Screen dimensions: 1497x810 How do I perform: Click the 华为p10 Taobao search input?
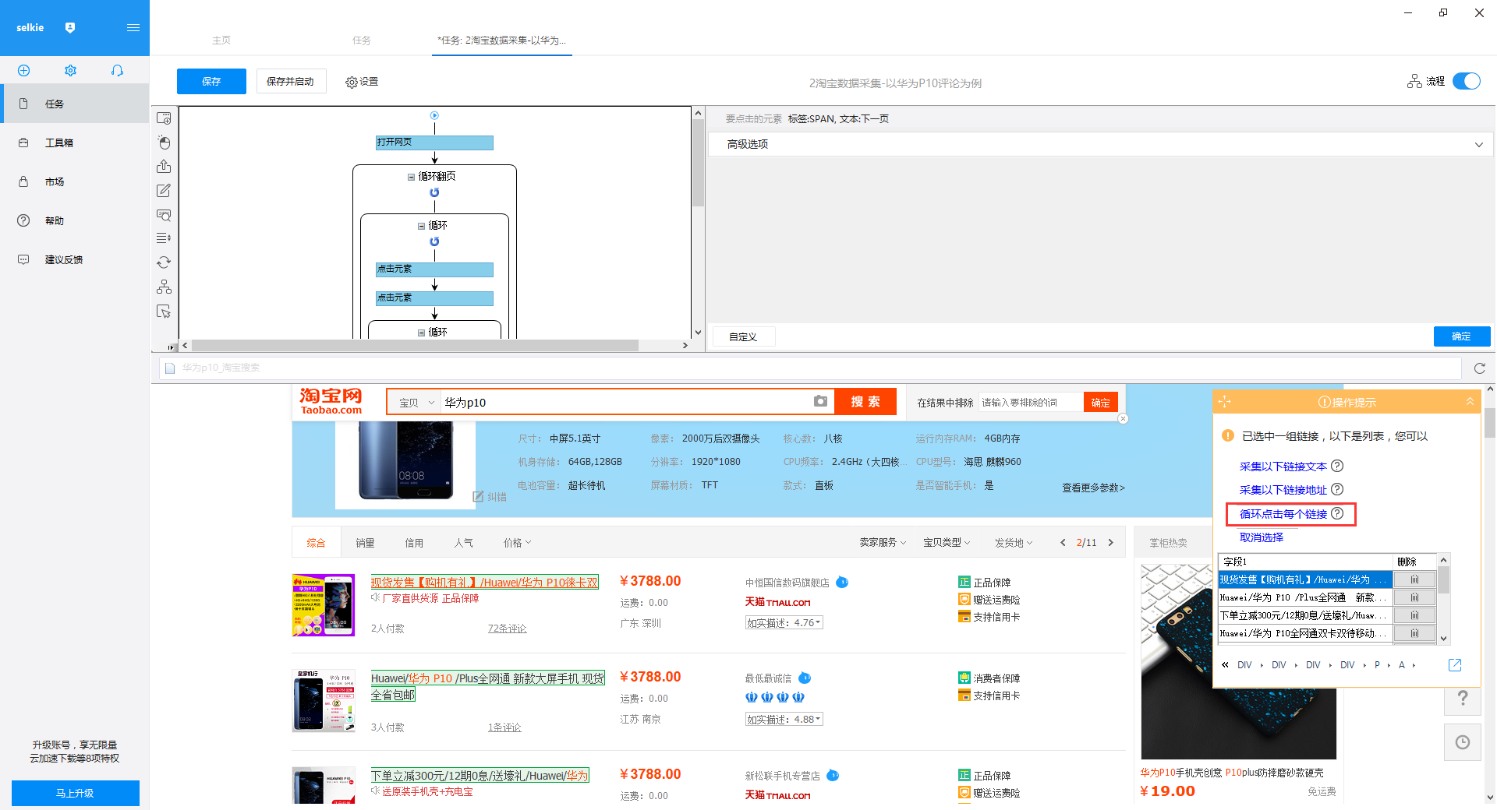[x=626, y=403]
